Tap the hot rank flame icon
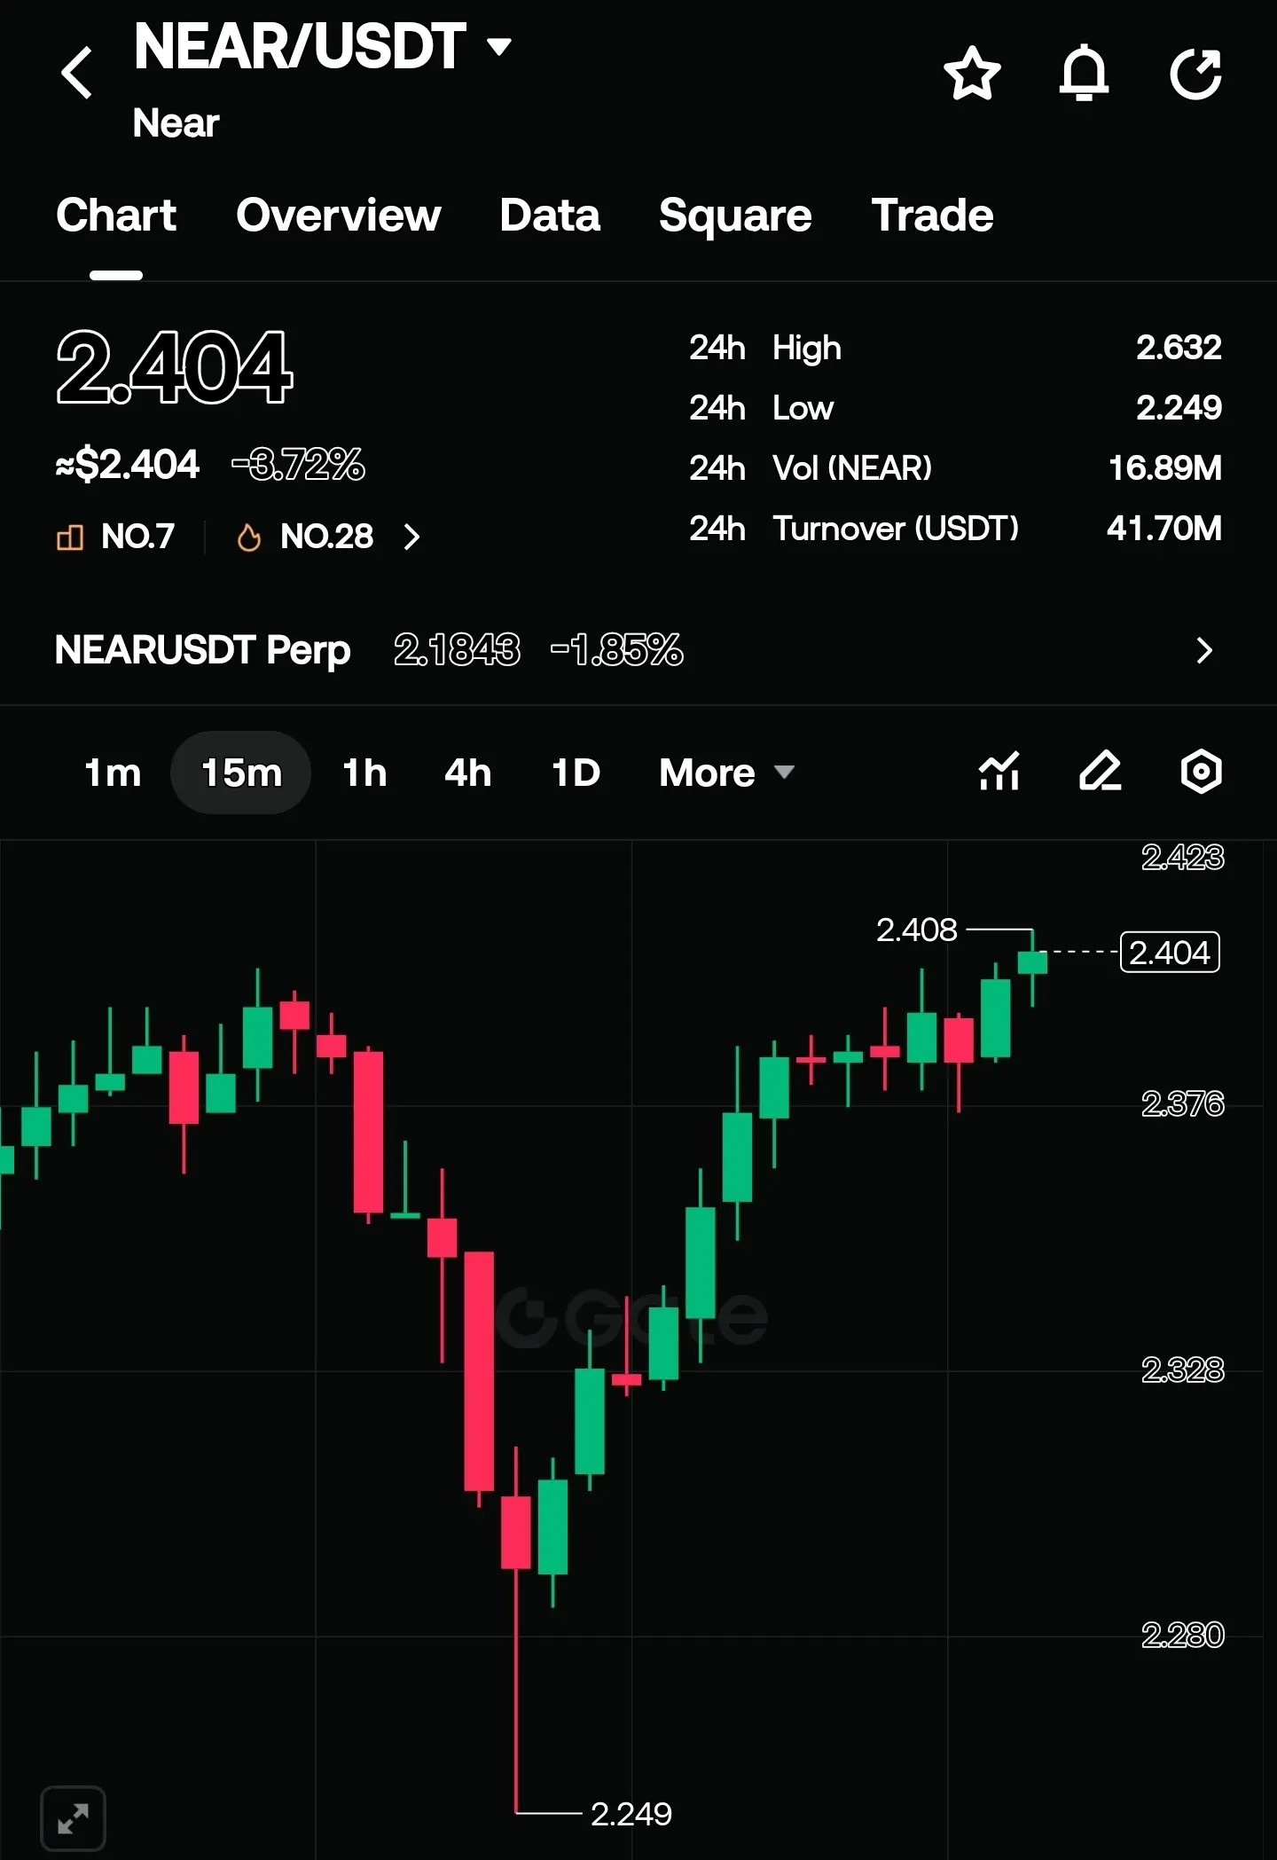 click(x=249, y=537)
